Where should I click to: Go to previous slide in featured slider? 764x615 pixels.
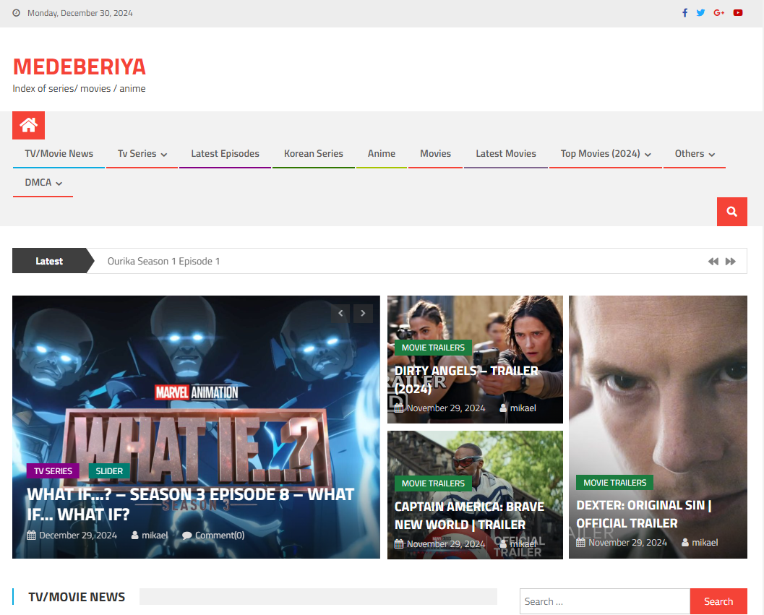click(x=340, y=313)
